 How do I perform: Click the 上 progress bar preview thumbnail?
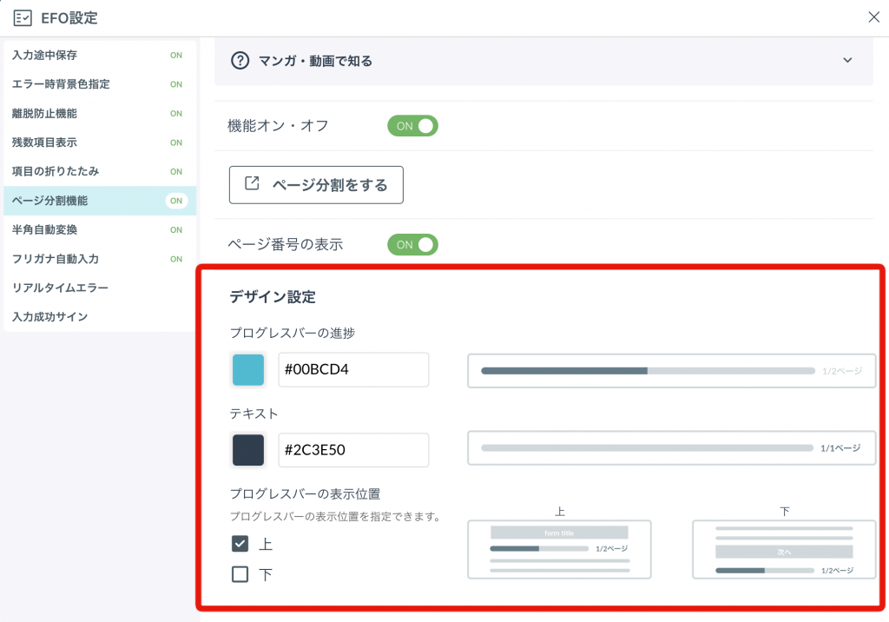coord(559,549)
